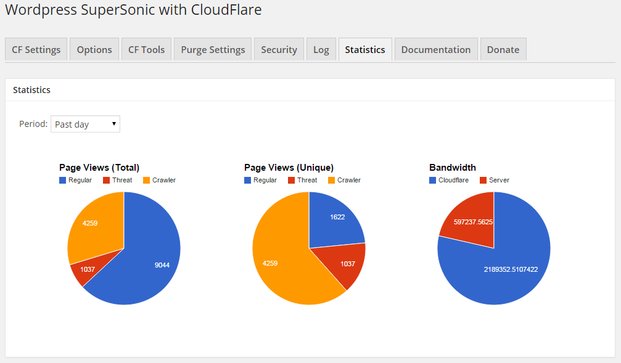This screenshot has height=363, width=621.
Task: Open the Donate tab
Action: tap(503, 49)
